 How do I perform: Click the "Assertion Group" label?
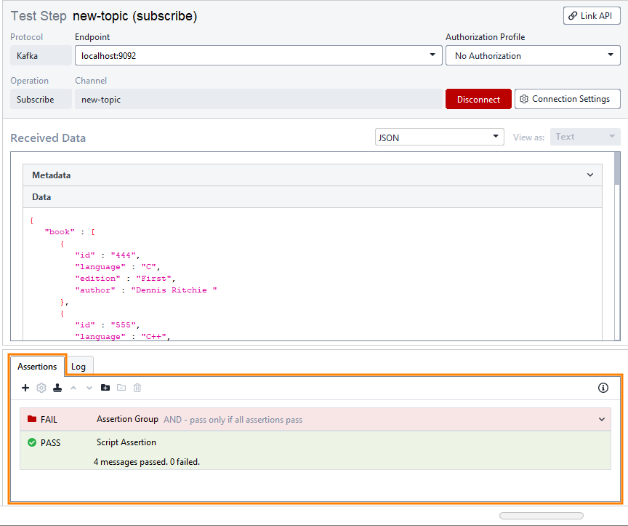click(x=127, y=419)
